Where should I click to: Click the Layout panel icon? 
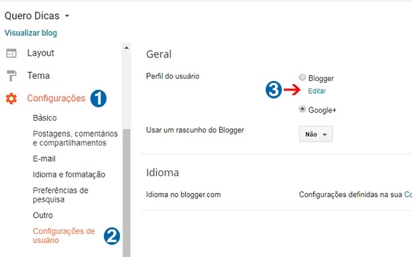tap(11, 53)
